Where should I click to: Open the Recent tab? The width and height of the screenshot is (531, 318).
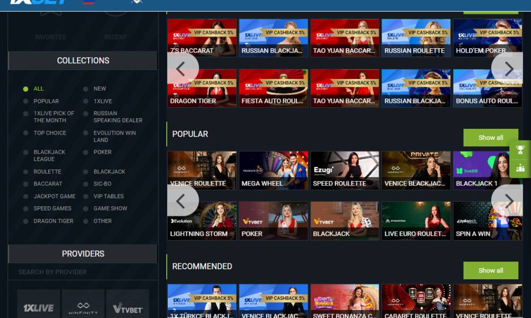point(115,37)
